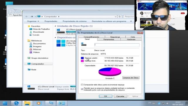
Task: Click Propriedades in the toolbar
Action: pos(51,21)
